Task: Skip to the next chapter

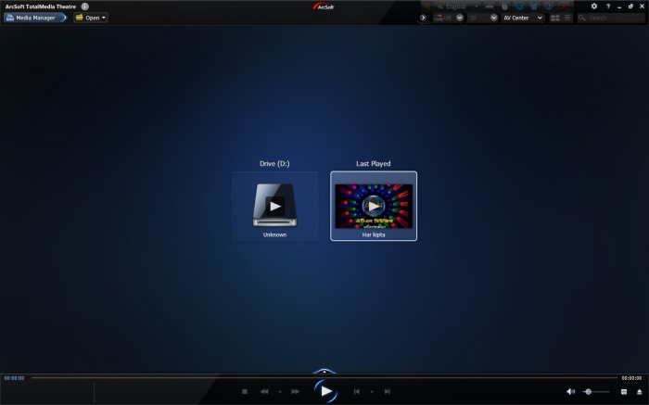Action: (x=387, y=391)
